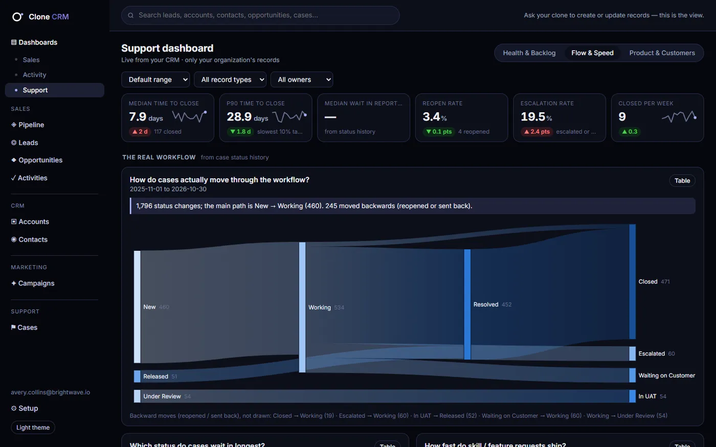Click the search magnifier icon

(131, 15)
